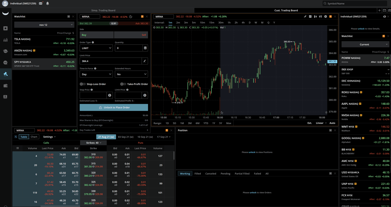Switch to the Cust. Trading Board tab
Screen dimensions: 391x207
pyautogui.click(x=286, y=10)
